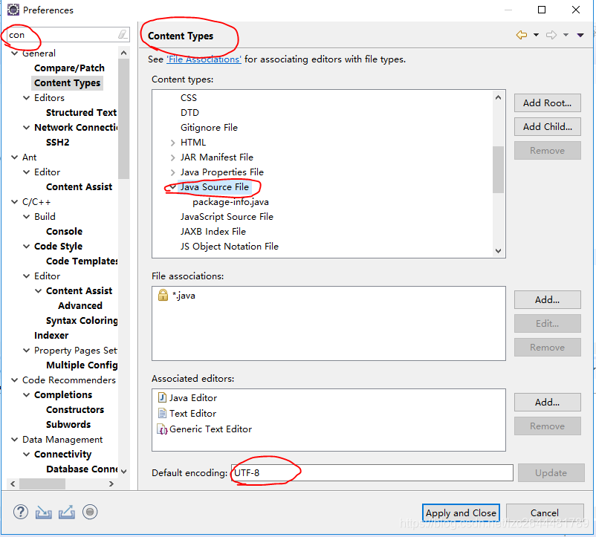The width and height of the screenshot is (596, 537).
Task: Click content types list scroll up arrow
Action: 499,97
